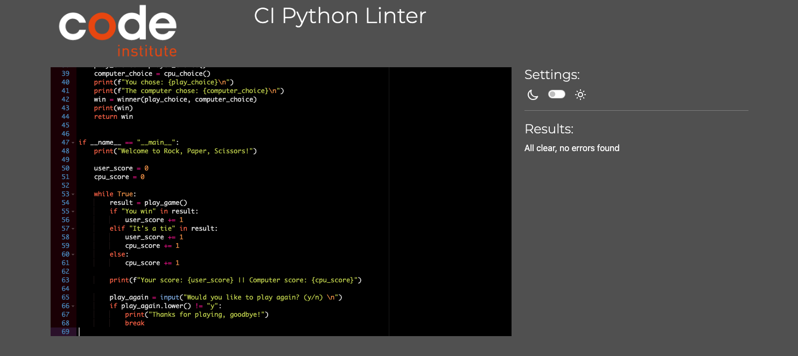Collapse the 'You win' if block at line 55
Screen dimensions: 798x356
73,211
